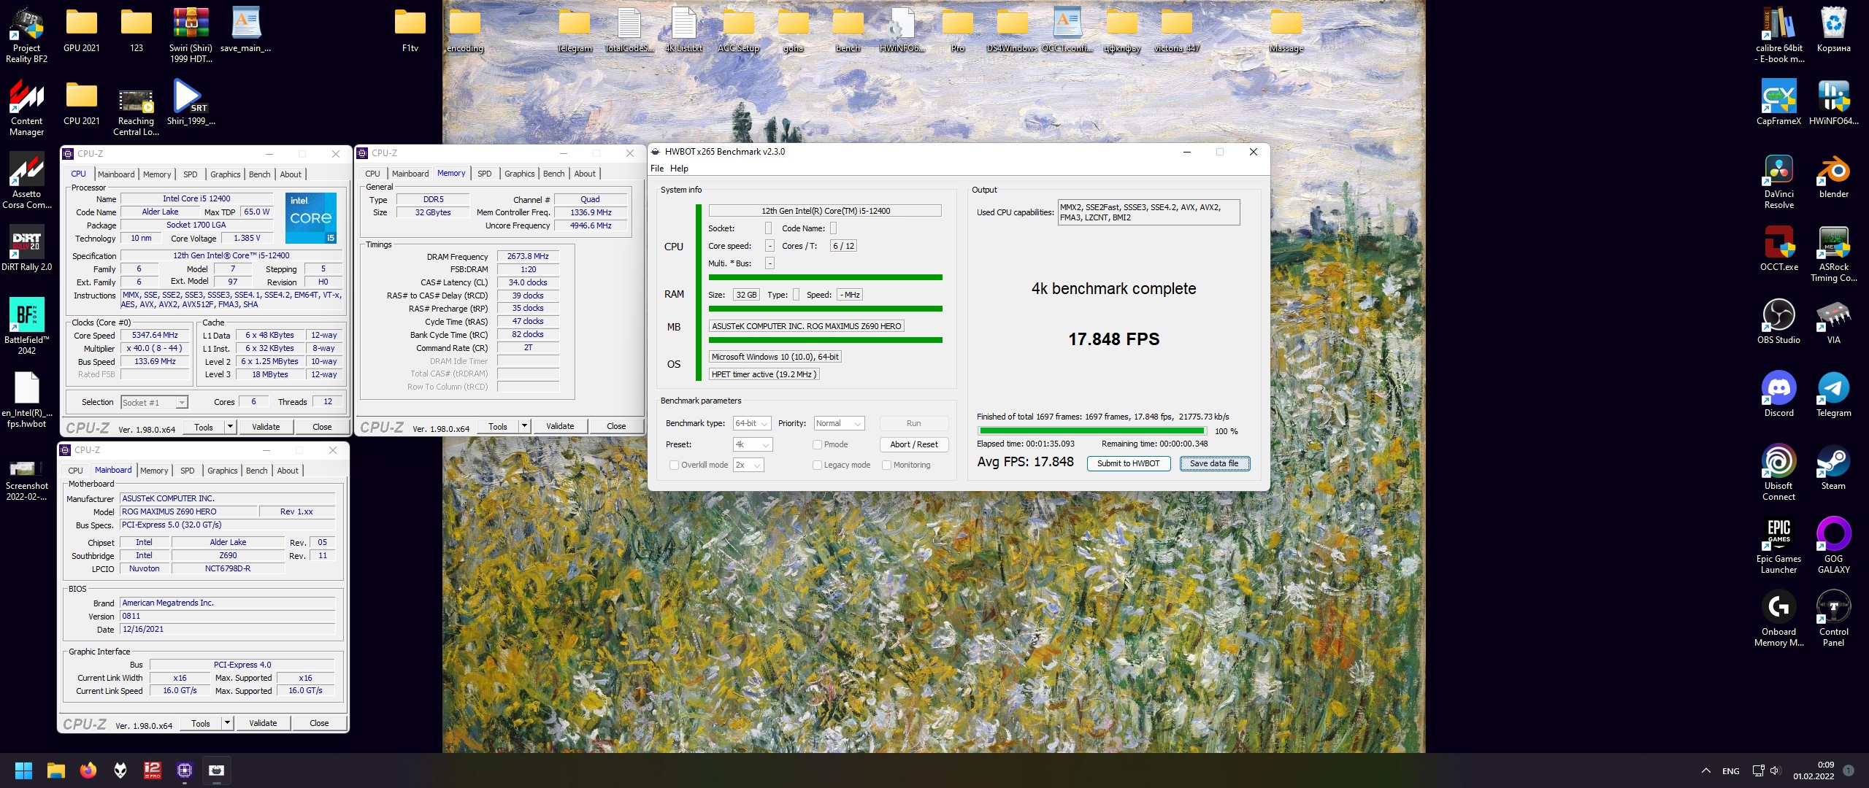Launch OCCT.exe
Viewport: 1869px width, 788px height.
pyautogui.click(x=1779, y=249)
